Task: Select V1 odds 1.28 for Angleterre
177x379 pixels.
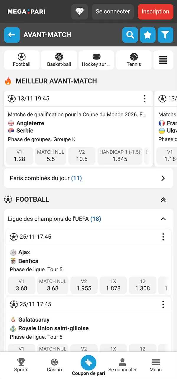Action: point(19,156)
